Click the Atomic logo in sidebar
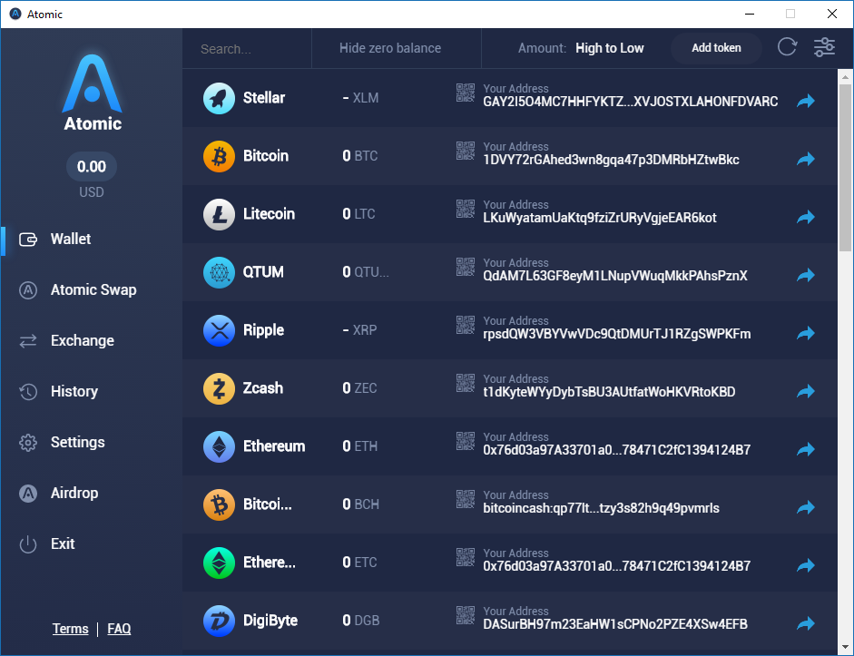854x656 pixels. click(92, 93)
